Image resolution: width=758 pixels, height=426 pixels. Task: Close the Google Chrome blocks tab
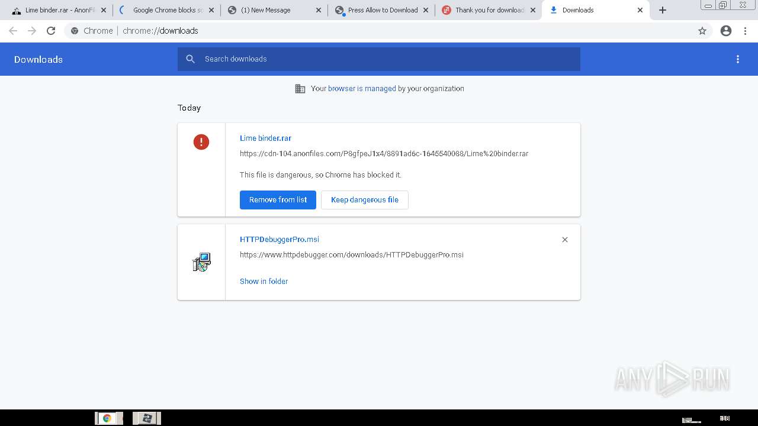(x=211, y=10)
